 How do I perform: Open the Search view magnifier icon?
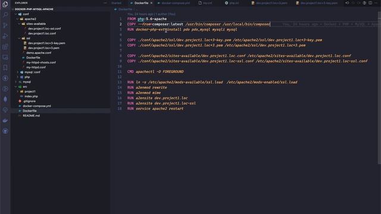coord(5,15)
